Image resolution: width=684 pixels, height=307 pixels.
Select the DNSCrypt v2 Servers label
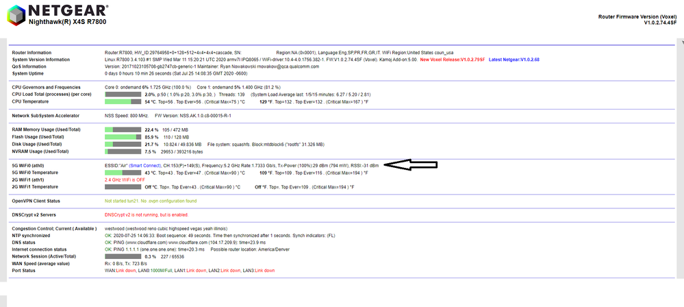pyautogui.click(x=34, y=215)
